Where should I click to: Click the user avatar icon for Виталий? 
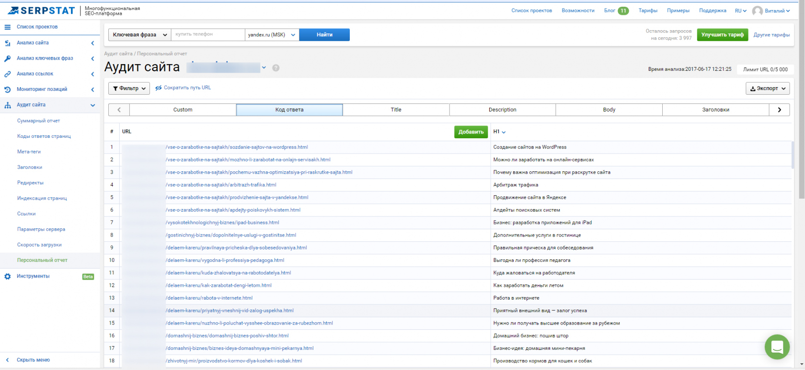pyautogui.click(x=758, y=11)
